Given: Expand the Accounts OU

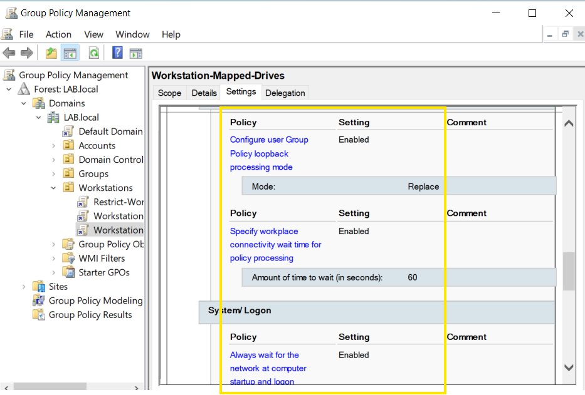Looking at the screenshot, I should click(53, 146).
